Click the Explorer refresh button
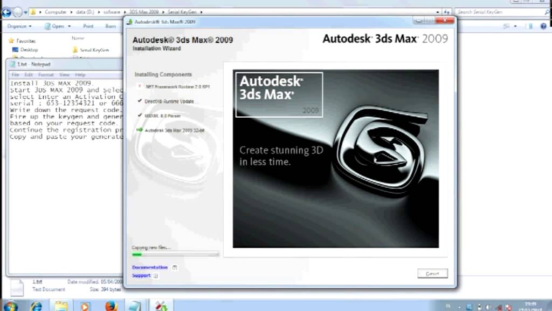The width and height of the screenshot is (552, 311). 447,12
